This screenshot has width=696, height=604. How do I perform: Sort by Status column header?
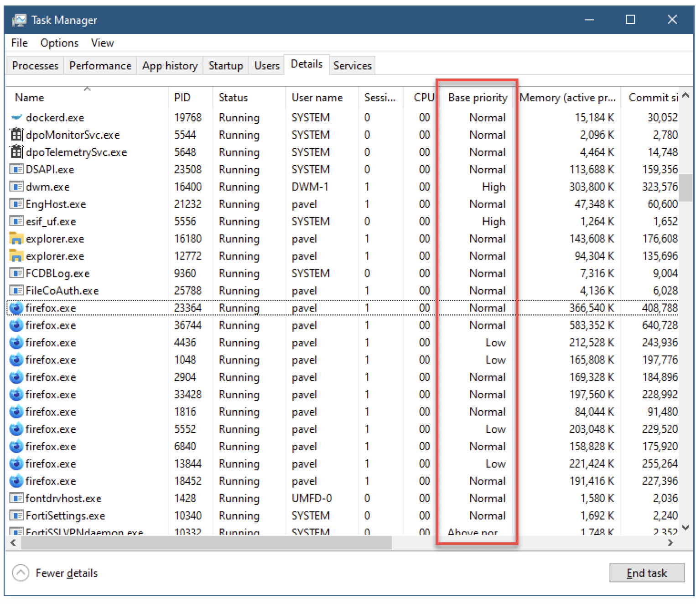(x=249, y=98)
